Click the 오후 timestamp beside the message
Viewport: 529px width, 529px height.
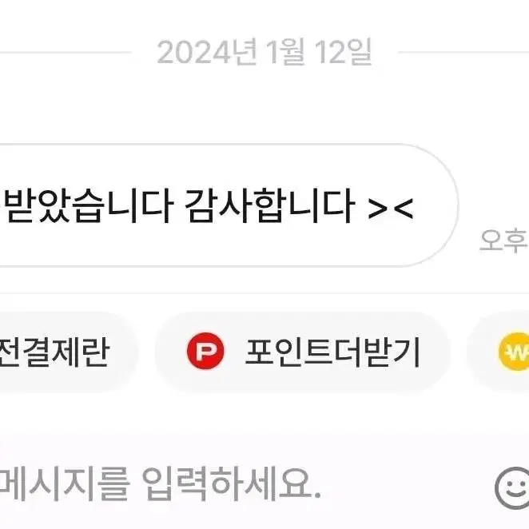tap(504, 240)
